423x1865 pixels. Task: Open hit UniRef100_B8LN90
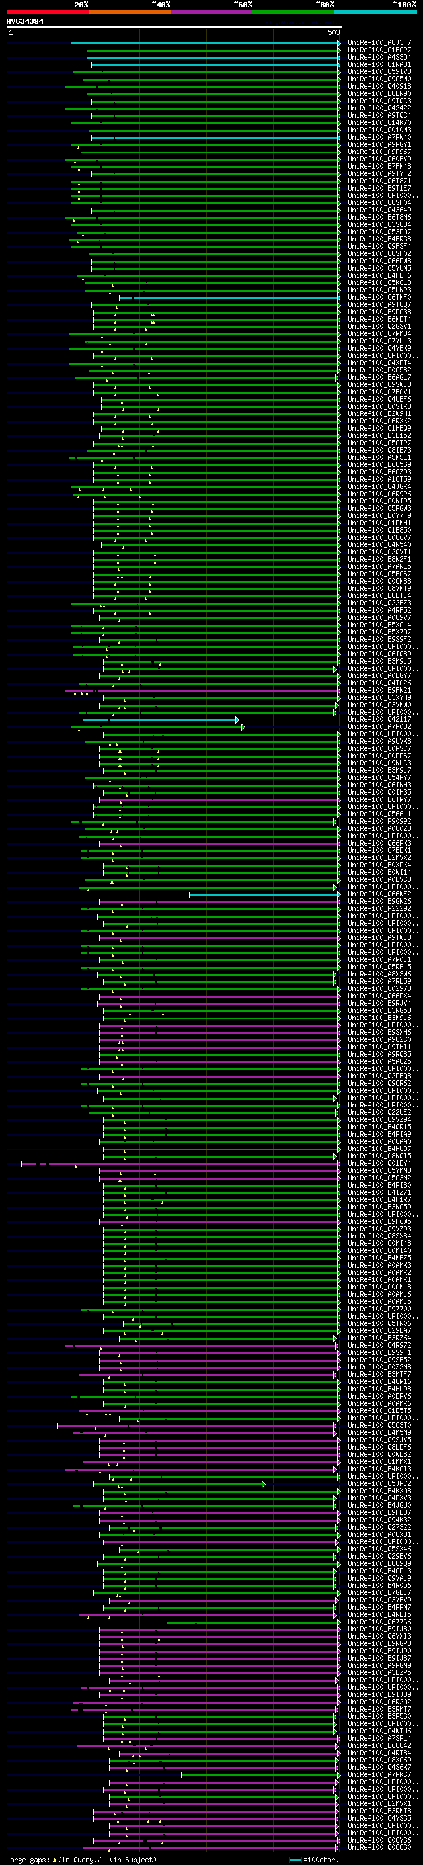click(379, 93)
